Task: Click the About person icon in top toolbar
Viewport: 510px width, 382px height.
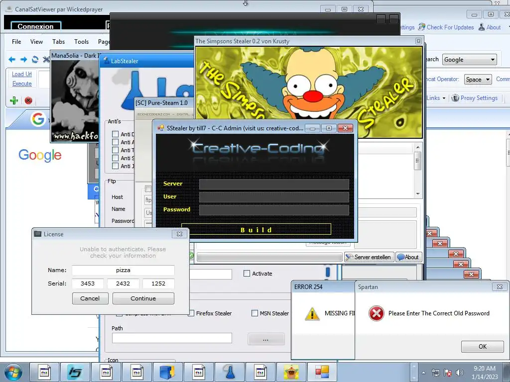Action: pyautogui.click(x=482, y=27)
